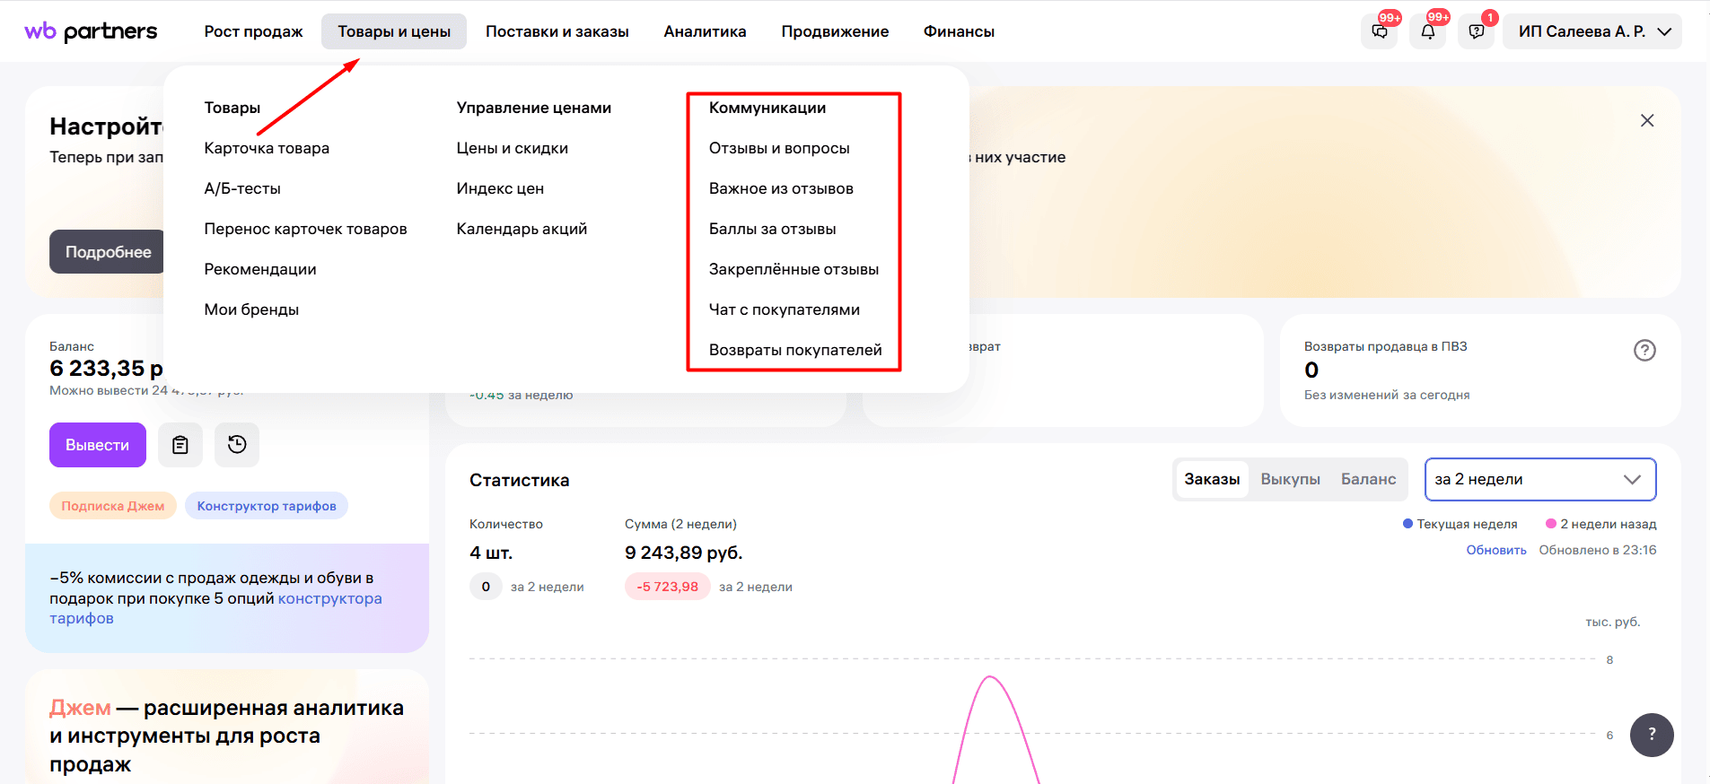The width and height of the screenshot is (1710, 784).
Task: Select Важное из отзывов entry
Action: click(781, 188)
